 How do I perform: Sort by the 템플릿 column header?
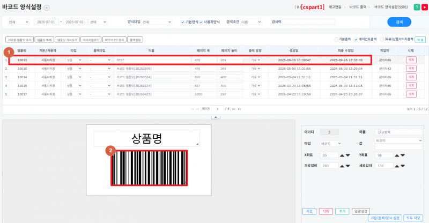click(x=21, y=50)
